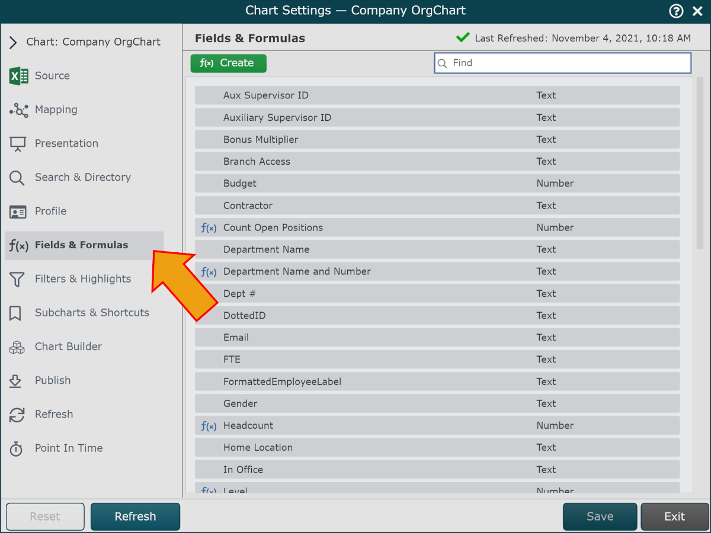Click the Presentation easel icon
The width and height of the screenshot is (711, 533).
[x=18, y=144]
